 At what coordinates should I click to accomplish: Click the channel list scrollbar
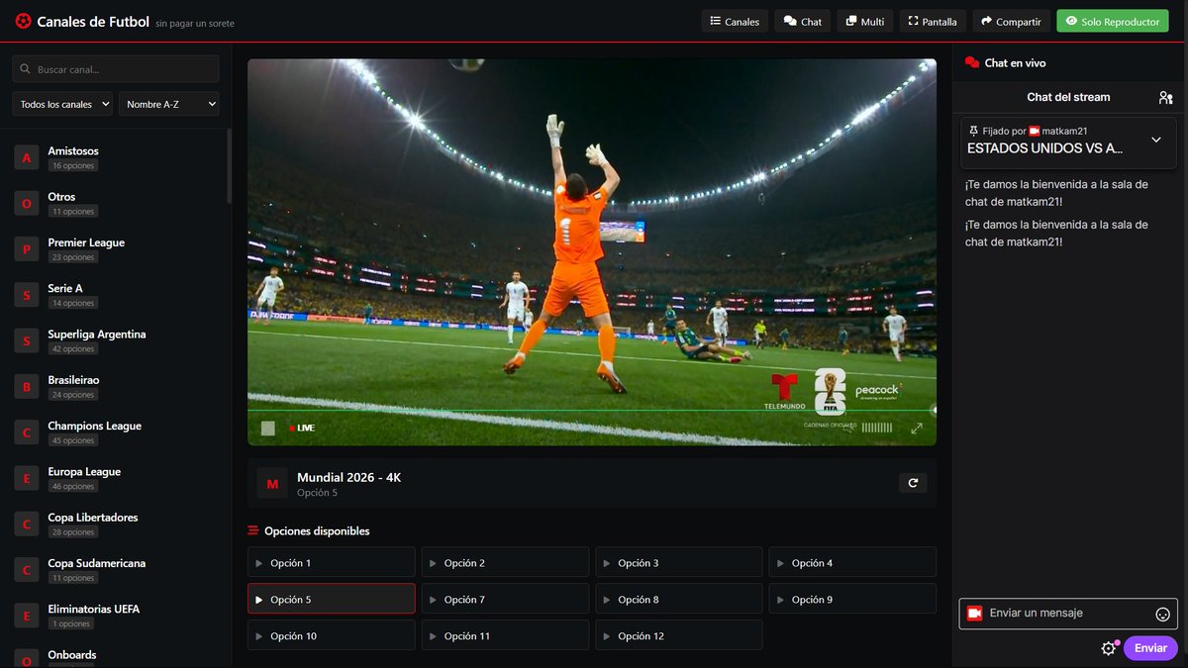point(230,166)
